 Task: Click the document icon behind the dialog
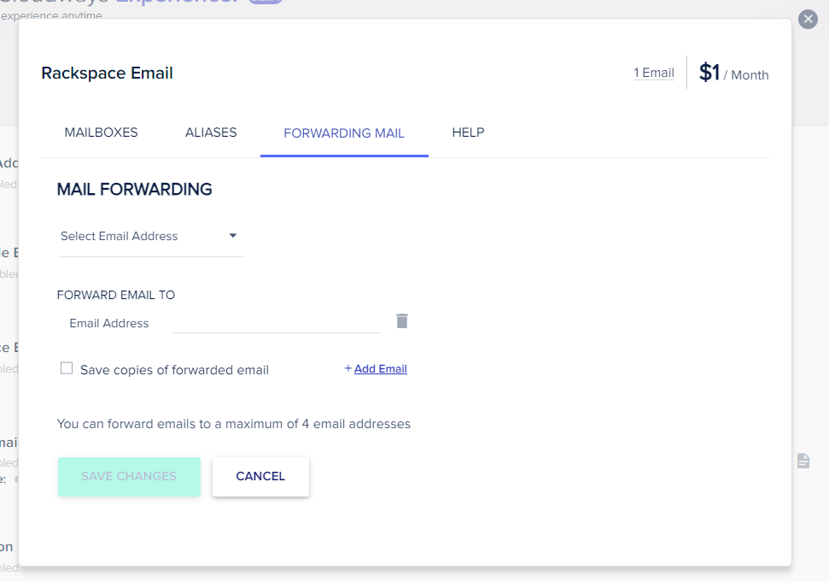pos(803,461)
